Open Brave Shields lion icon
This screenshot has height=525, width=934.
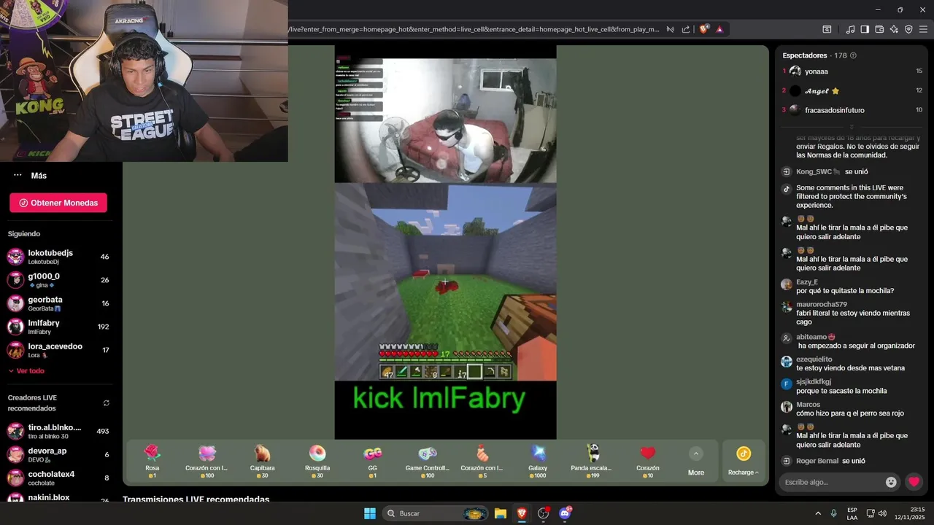click(703, 29)
